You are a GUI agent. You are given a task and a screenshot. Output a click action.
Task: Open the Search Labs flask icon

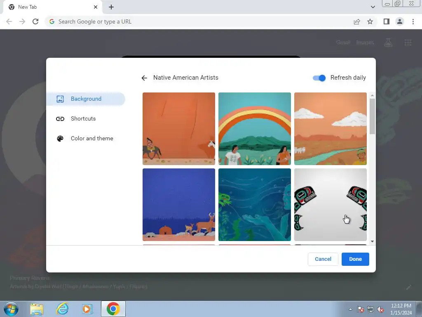[388, 43]
